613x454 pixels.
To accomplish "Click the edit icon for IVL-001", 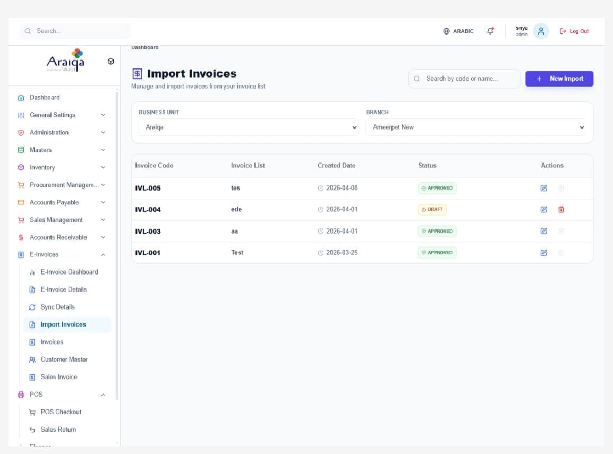I will click(543, 252).
